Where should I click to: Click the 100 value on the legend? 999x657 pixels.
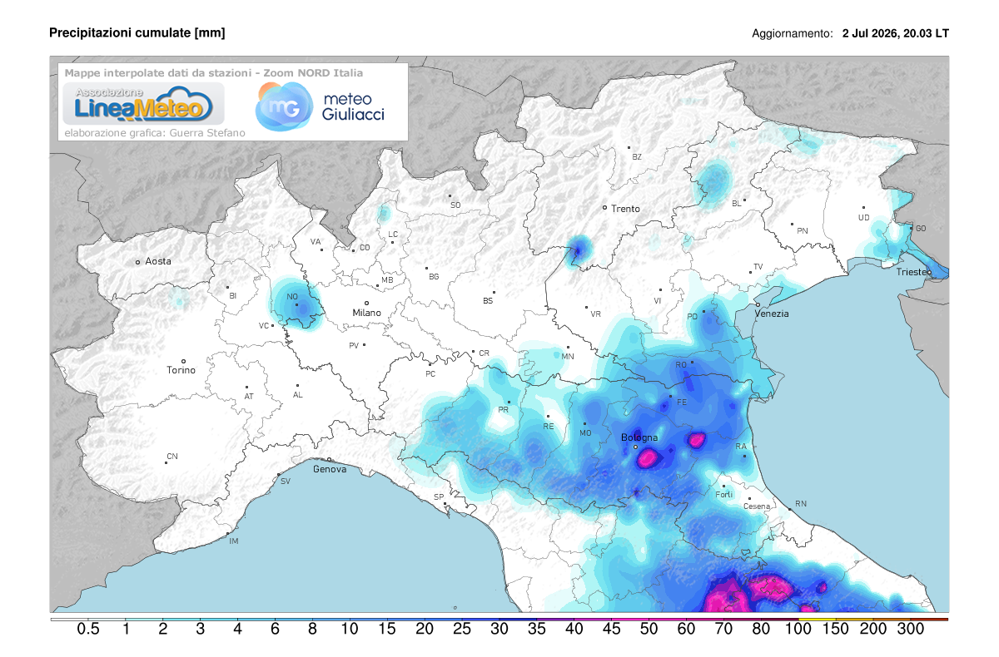pyautogui.click(x=798, y=630)
